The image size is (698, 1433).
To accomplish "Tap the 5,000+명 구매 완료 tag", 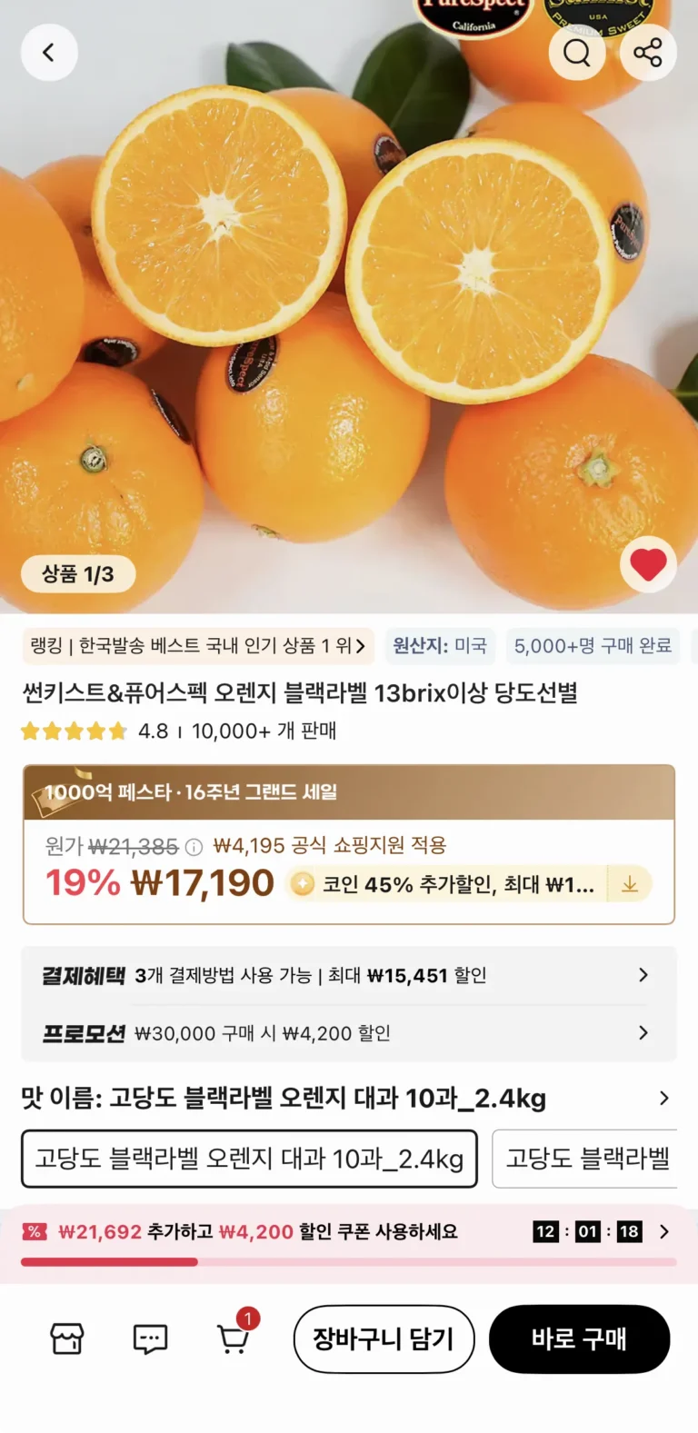I will tap(593, 646).
